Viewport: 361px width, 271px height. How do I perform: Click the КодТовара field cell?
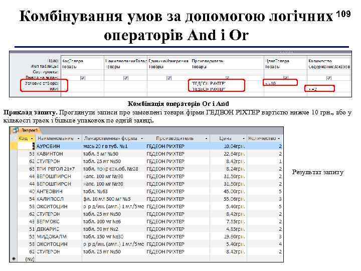82,61
